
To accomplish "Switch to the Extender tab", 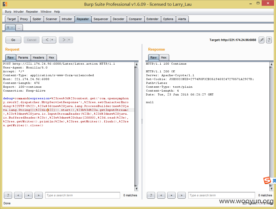I will coord(152,19).
